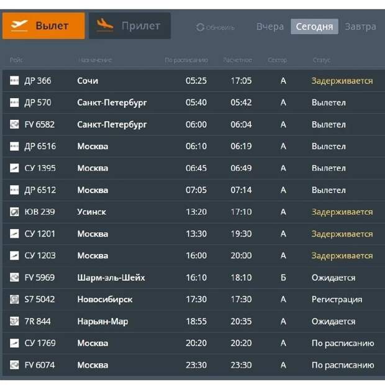Open the ДР 570 Санкт-Петербург flight row
Viewport: 385px width, 385px height.
194,102
